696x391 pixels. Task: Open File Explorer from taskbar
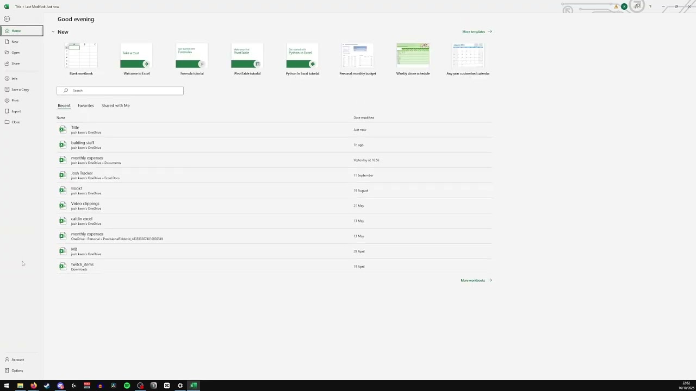point(20,386)
